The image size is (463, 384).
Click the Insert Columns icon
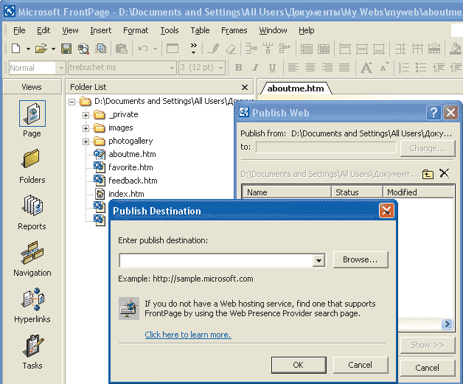pos(268,49)
